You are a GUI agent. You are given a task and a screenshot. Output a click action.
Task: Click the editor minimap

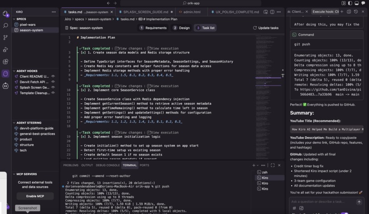click(x=268, y=97)
